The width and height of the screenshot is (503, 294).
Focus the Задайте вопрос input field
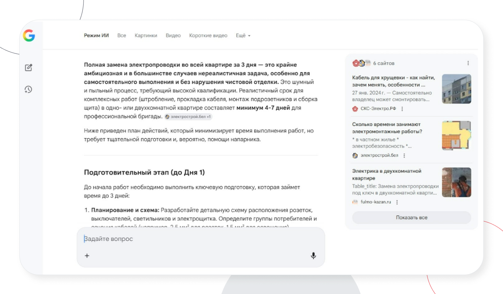coord(193,239)
